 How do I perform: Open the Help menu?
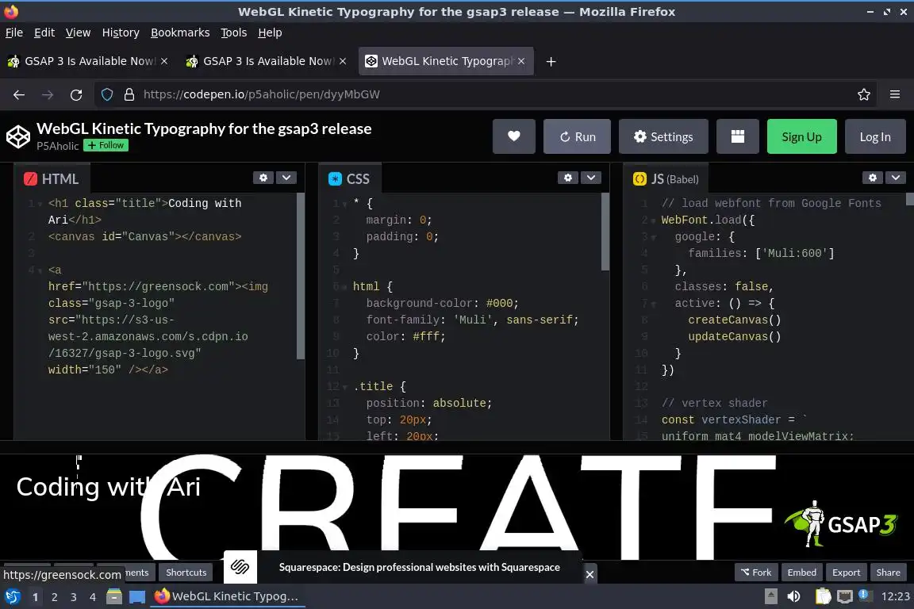click(270, 33)
